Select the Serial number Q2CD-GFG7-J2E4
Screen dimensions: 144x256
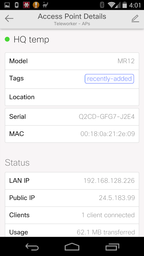click(x=107, y=117)
